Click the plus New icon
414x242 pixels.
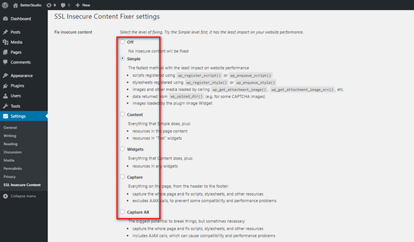[x=78, y=5]
